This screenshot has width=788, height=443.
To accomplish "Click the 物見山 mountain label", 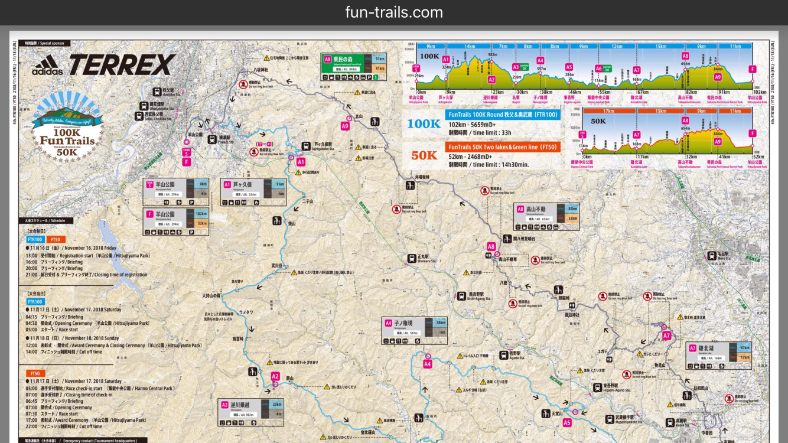I will tap(660, 365).
